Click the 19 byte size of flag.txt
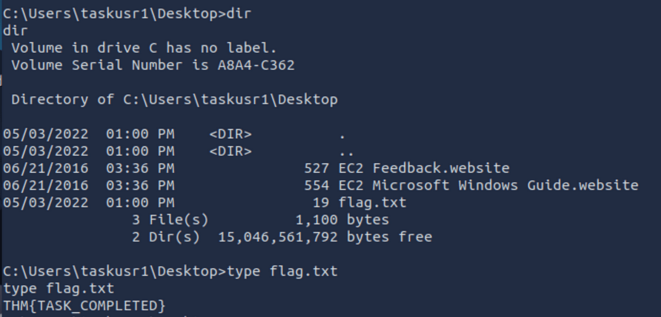This screenshot has height=317, width=661. pyautogui.click(x=321, y=203)
